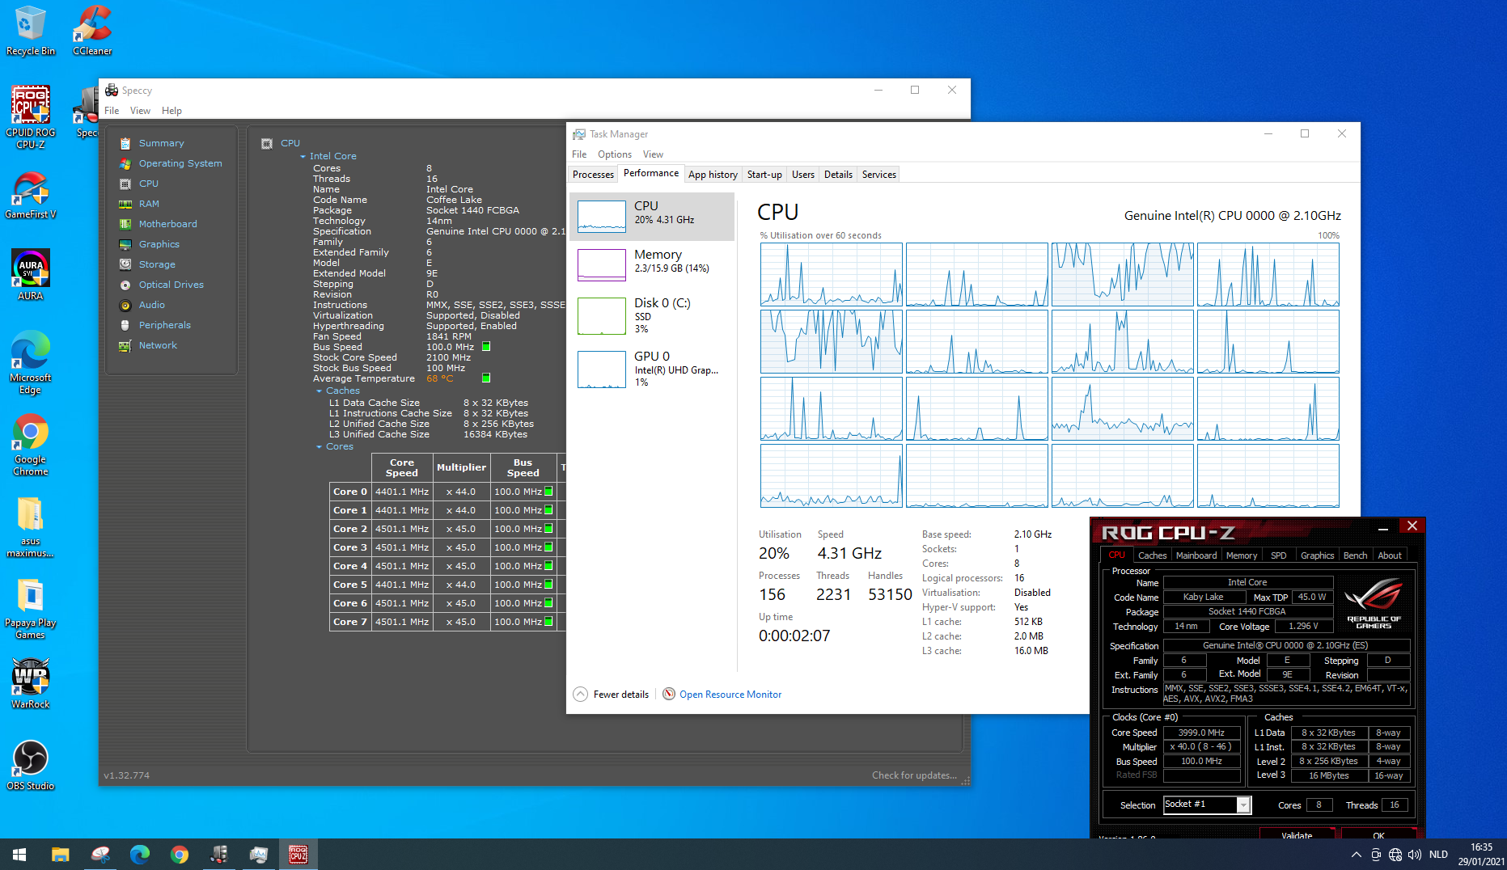Open Motherboard icon in Speccy sidebar
Image resolution: width=1507 pixels, height=870 pixels.
pyautogui.click(x=125, y=224)
